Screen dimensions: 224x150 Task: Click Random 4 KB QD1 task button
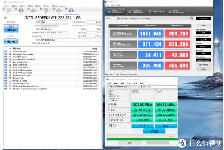123,55
